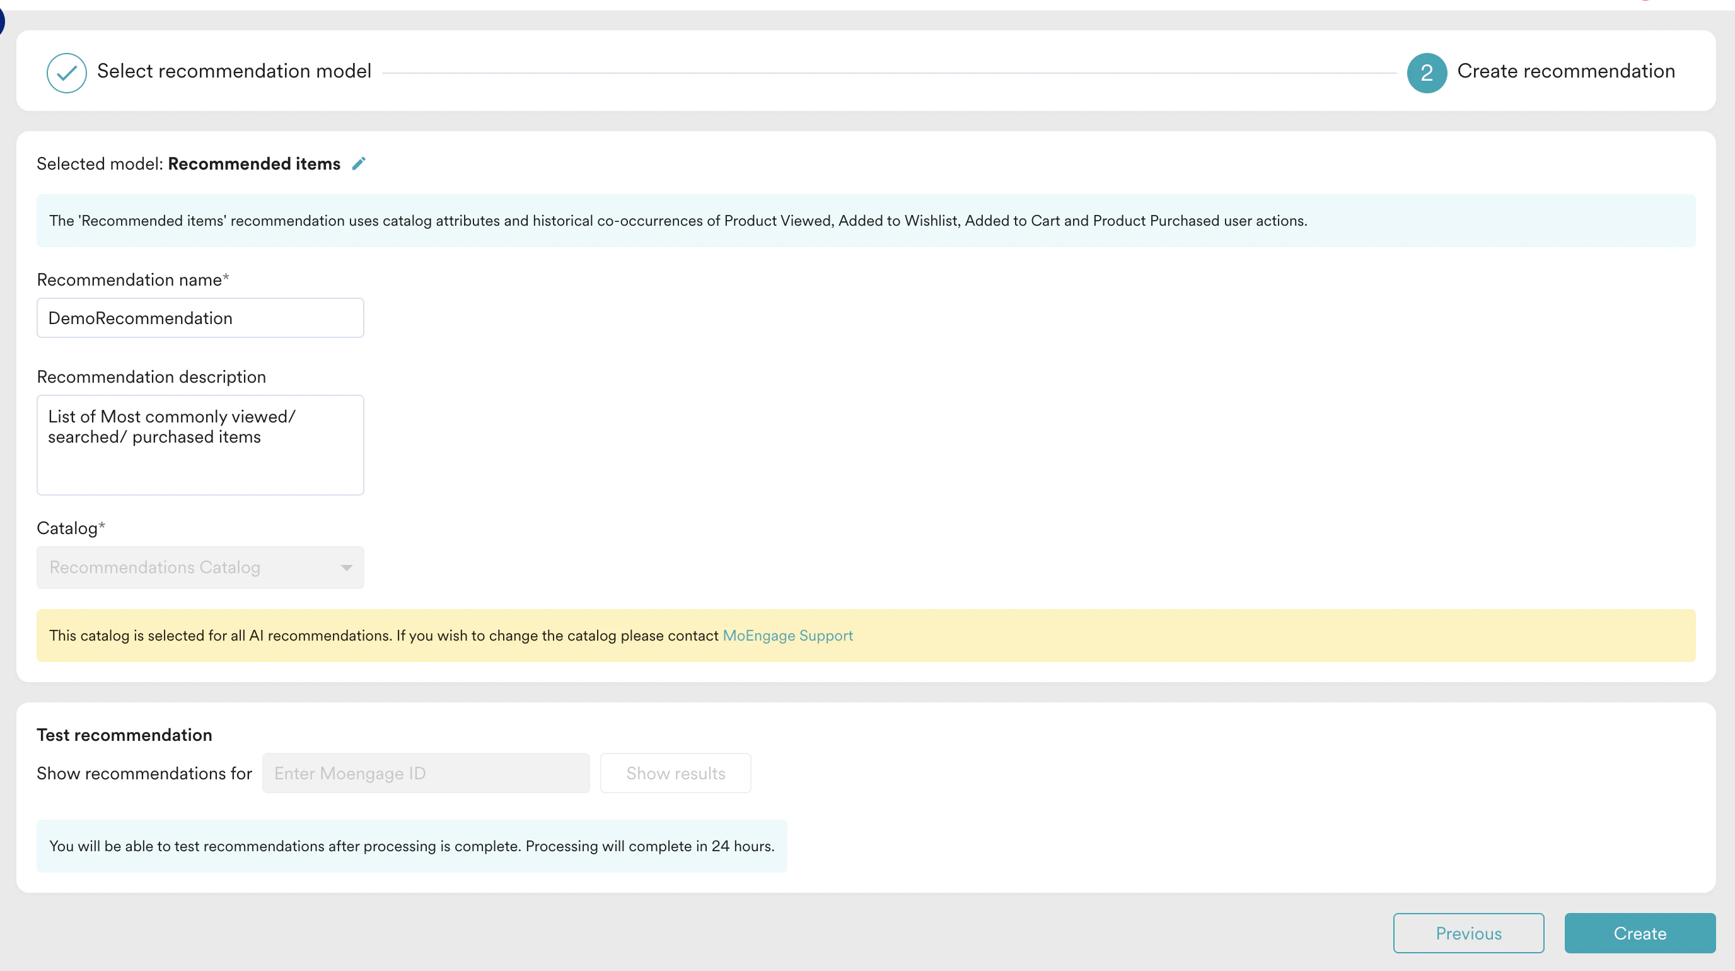Click the Catalog dropdown arrow
The image size is (1735, 971).
pos(346,567)
